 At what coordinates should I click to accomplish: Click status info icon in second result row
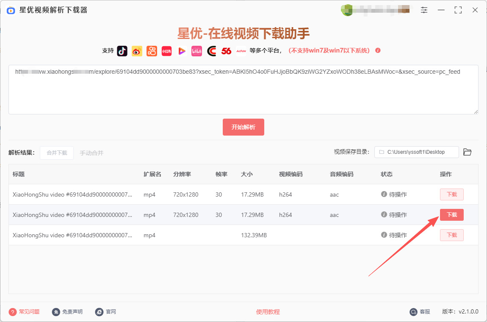(x=384, y=214)
